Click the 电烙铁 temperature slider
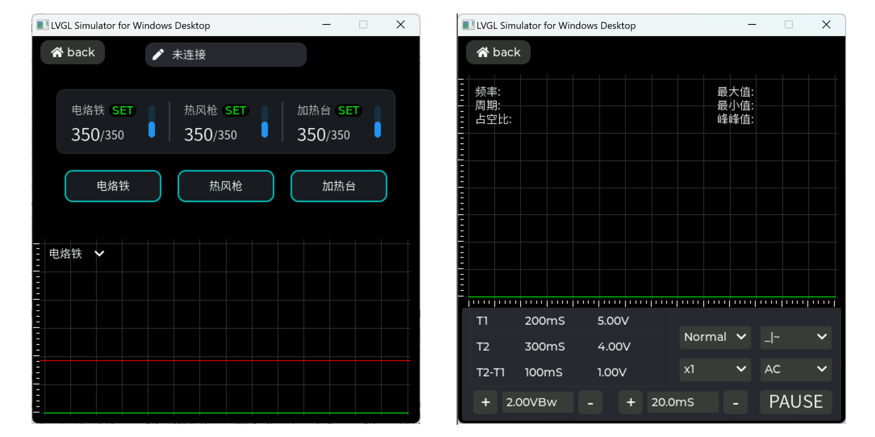 152,122
